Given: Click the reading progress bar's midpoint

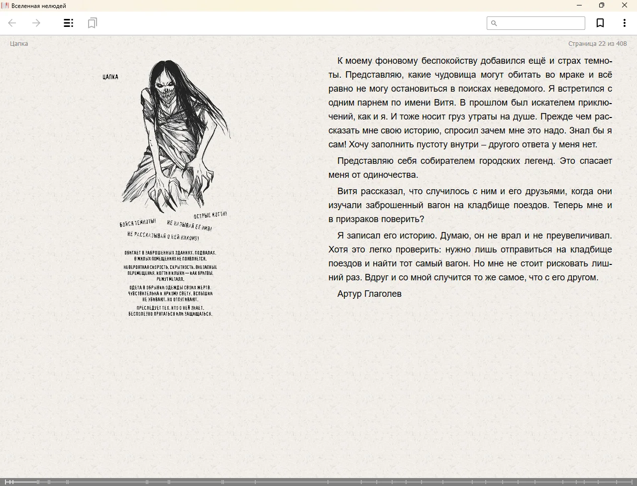Looking at the screenshot, I should point(318,482).
